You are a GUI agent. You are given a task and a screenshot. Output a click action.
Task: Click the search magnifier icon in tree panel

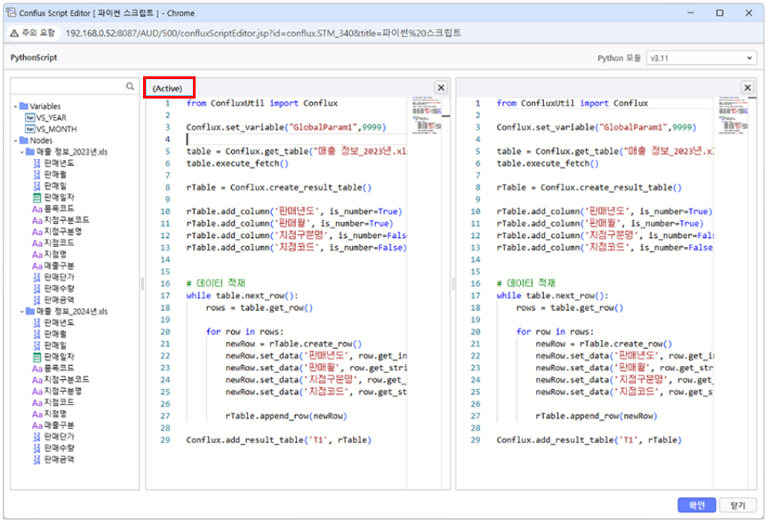[131, 87]
